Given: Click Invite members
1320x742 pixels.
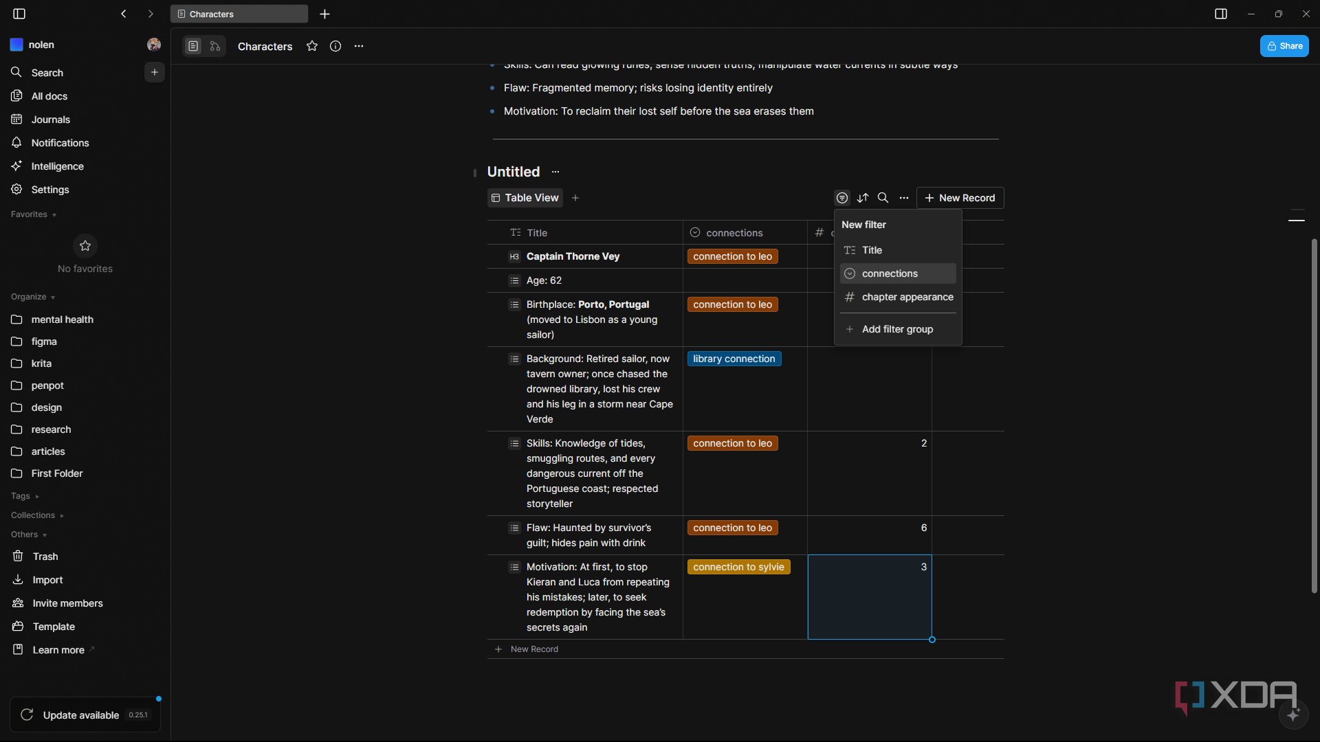Looking at the screenshot, I should click(85, 603).
